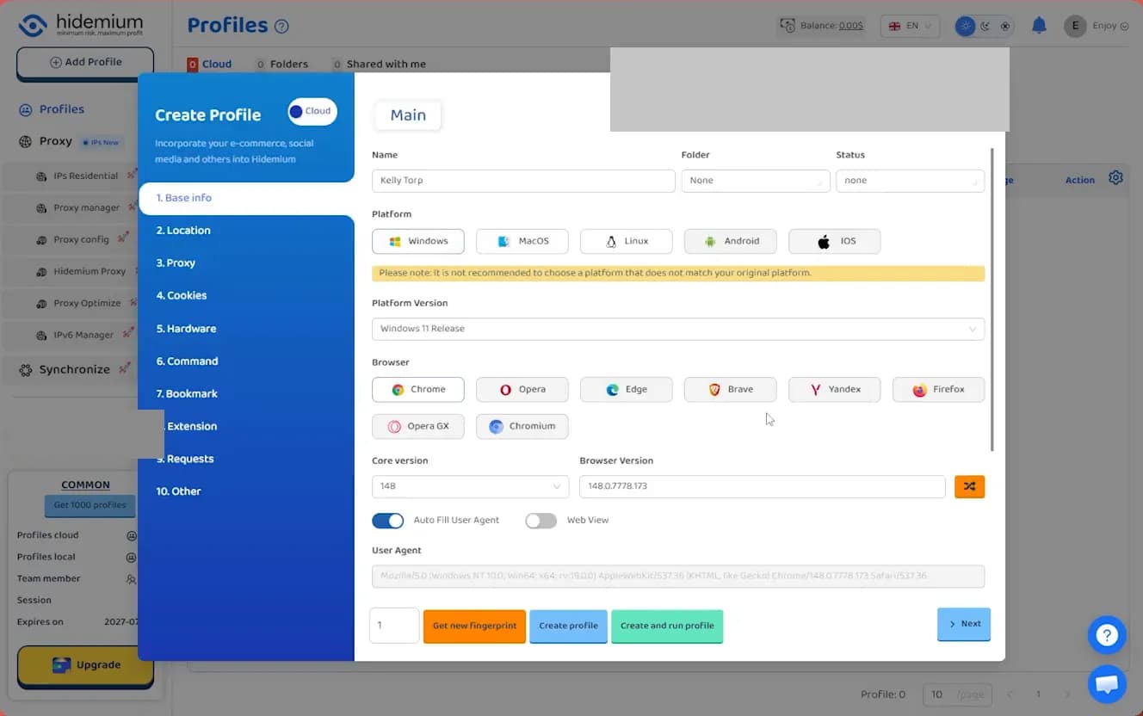Select Linux platform
This screenshot has height=716, width=1143.
pos(627,241)
